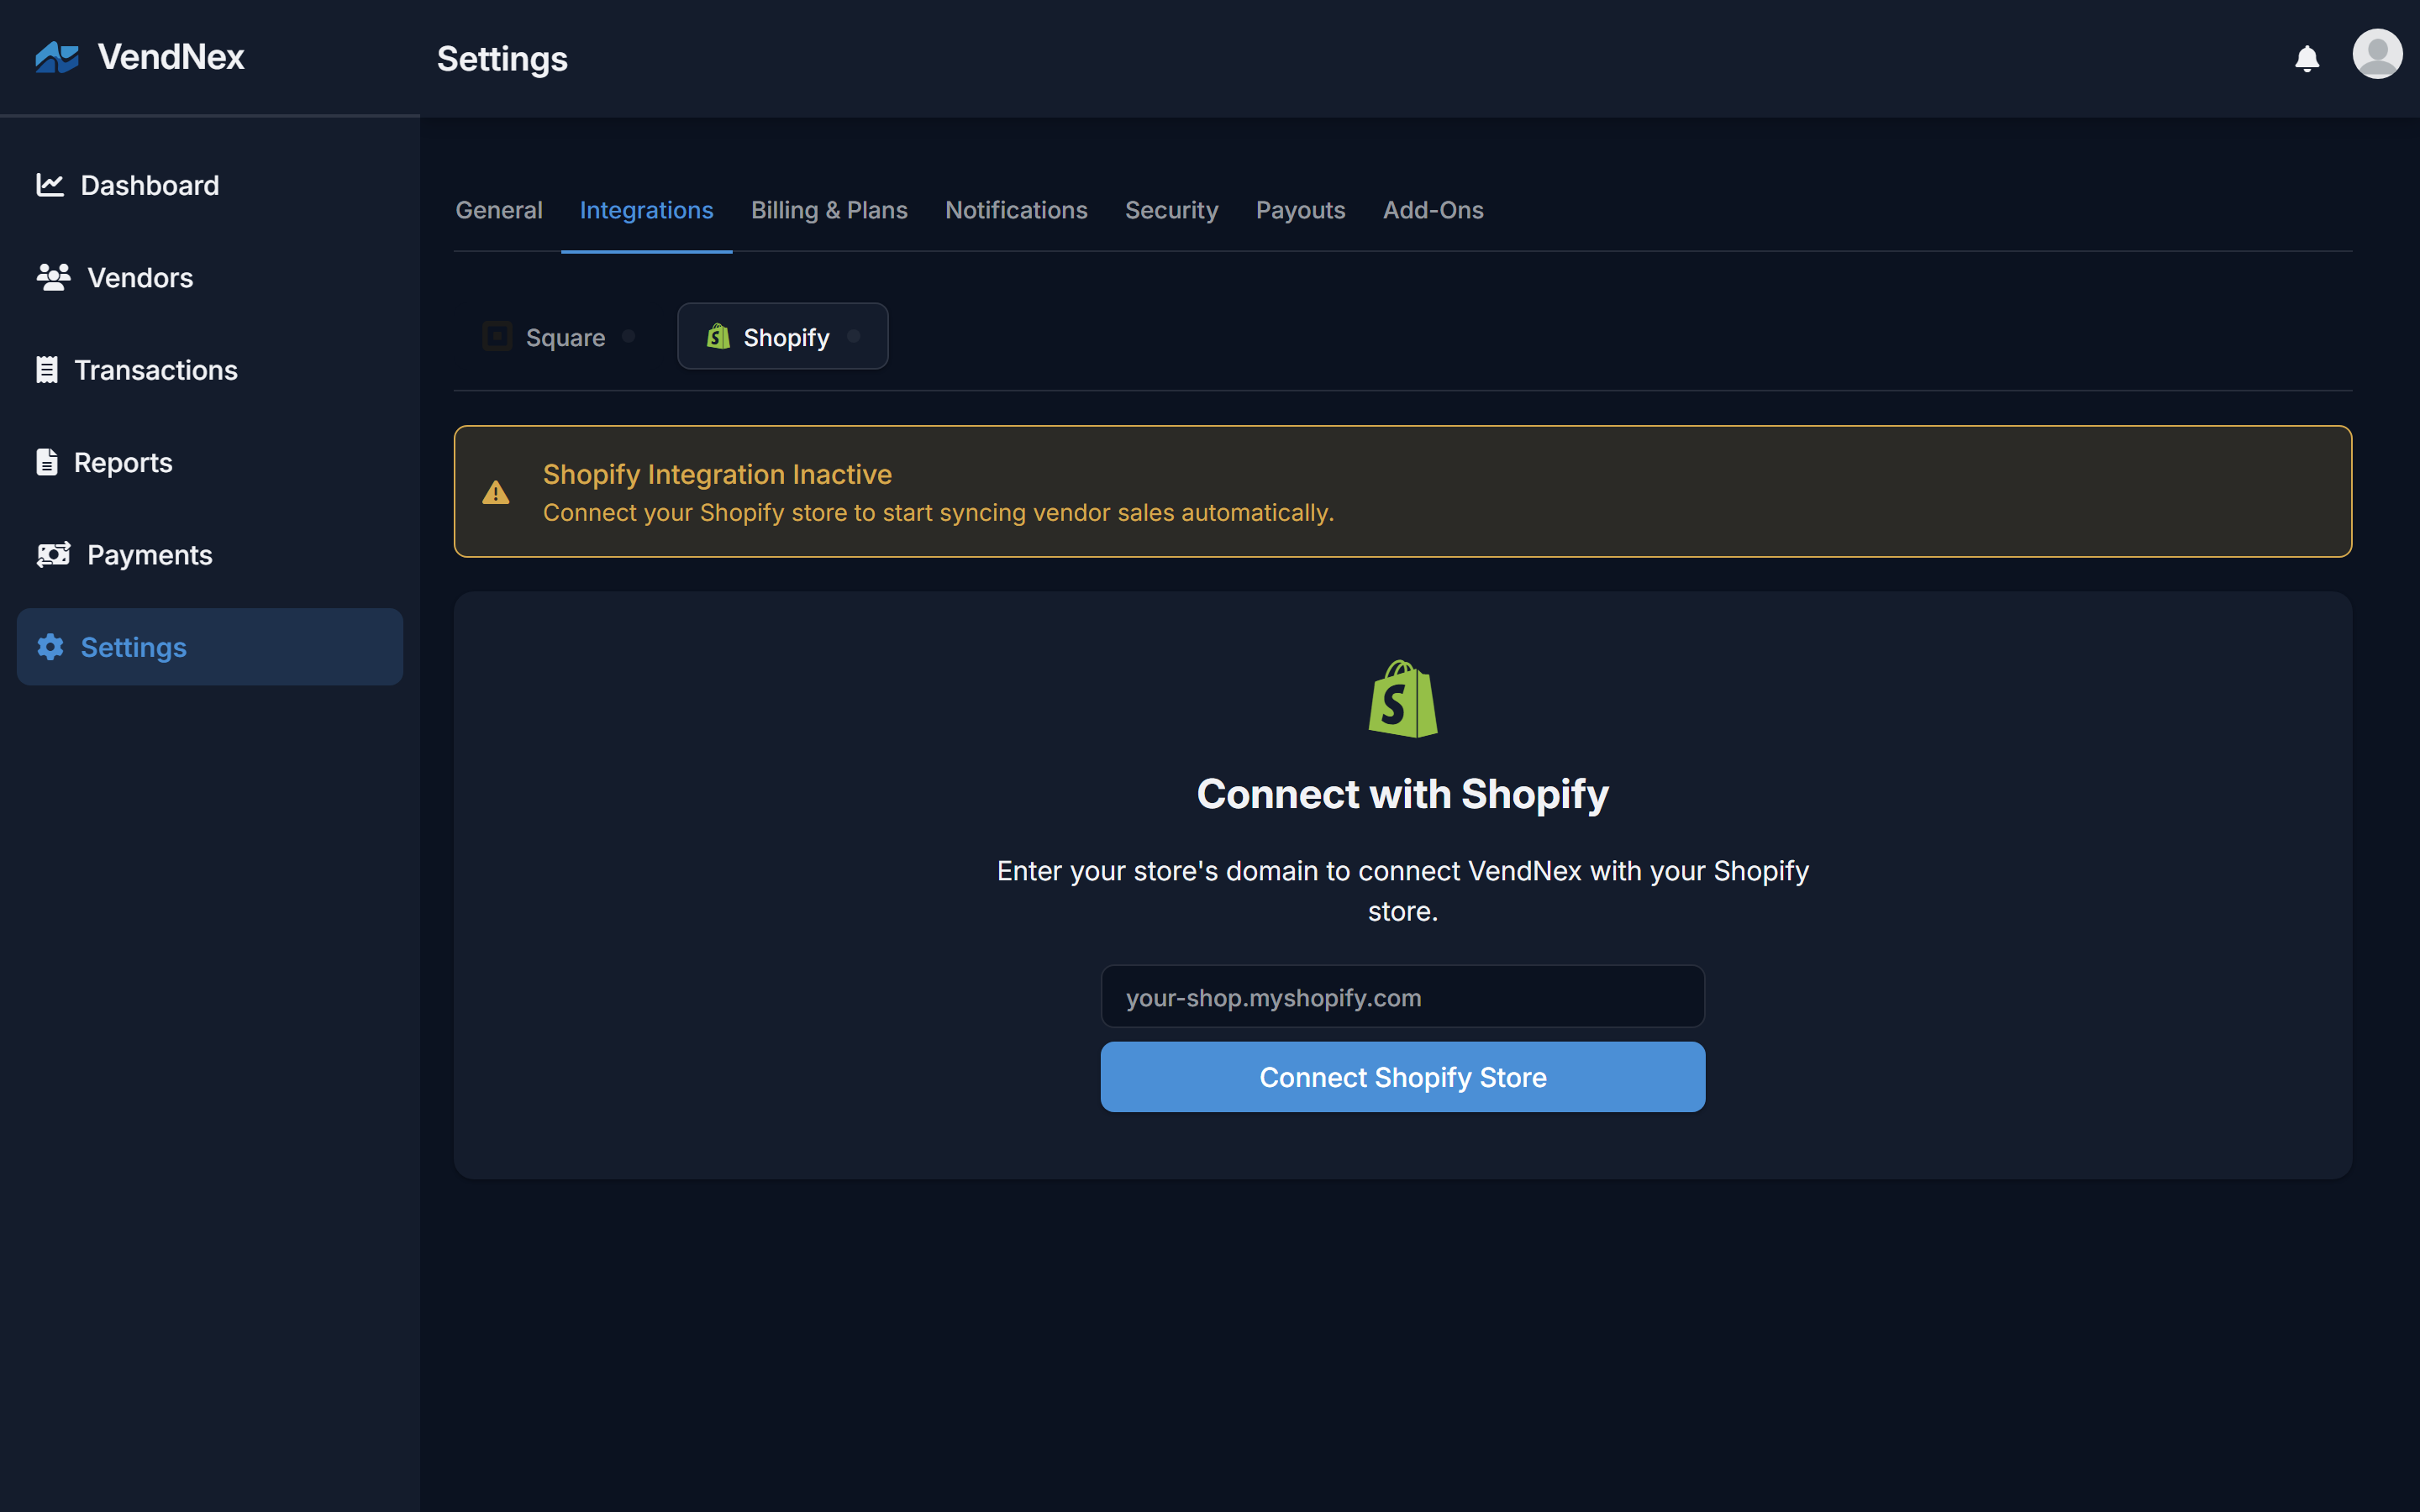
Task: Click the VendNex logo icon
Action: [x=57, y=57]
